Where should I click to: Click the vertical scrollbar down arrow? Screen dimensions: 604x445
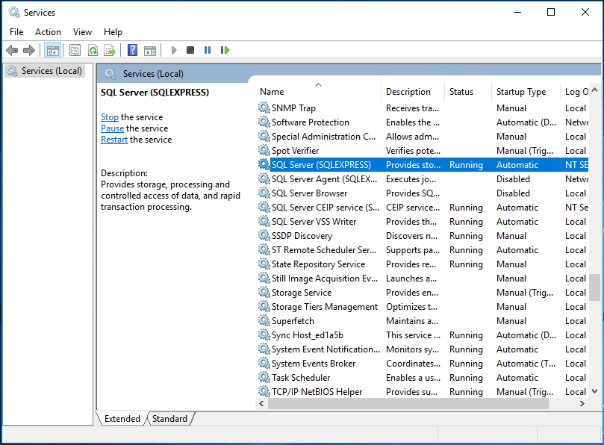tap(595, 390)
